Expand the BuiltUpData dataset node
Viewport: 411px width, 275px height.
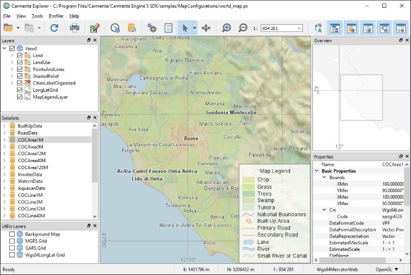(x=5, y=126)
